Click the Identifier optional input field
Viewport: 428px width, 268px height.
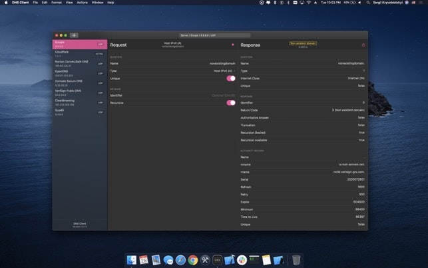pyautogui.click(x=224, y=95)
